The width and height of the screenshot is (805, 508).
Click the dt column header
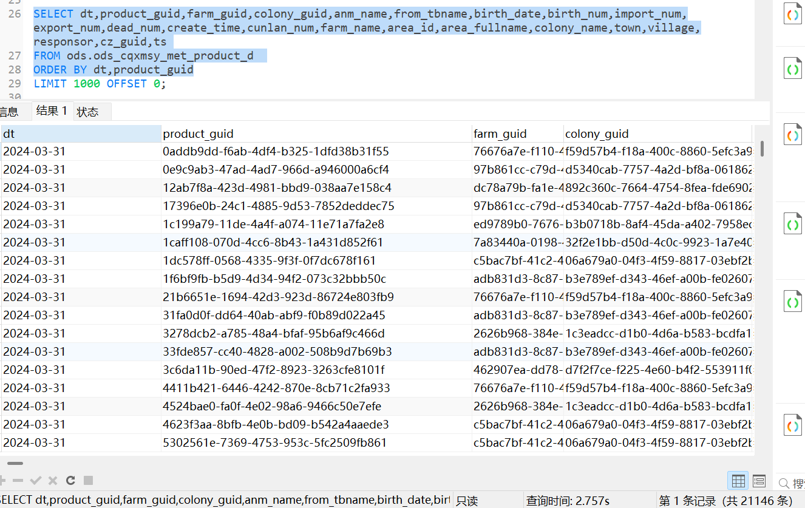[x=81, y=134]
